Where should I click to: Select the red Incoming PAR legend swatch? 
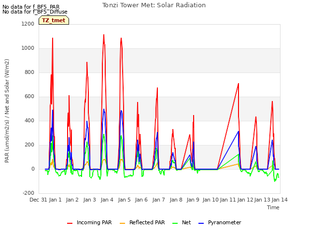tap(70, 223)
